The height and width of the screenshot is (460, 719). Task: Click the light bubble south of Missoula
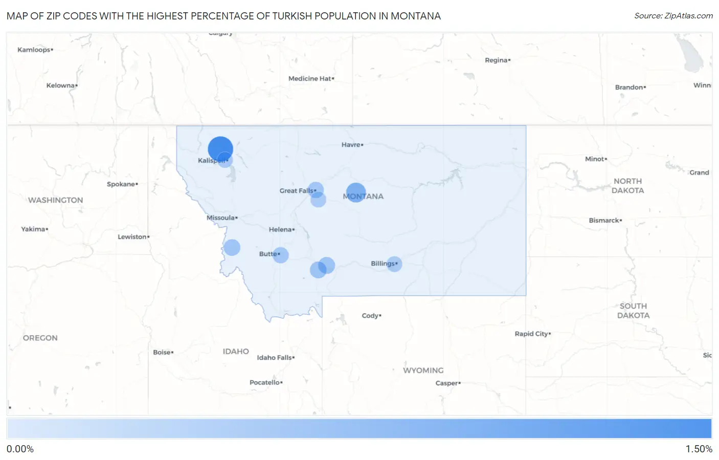[232, 247]
